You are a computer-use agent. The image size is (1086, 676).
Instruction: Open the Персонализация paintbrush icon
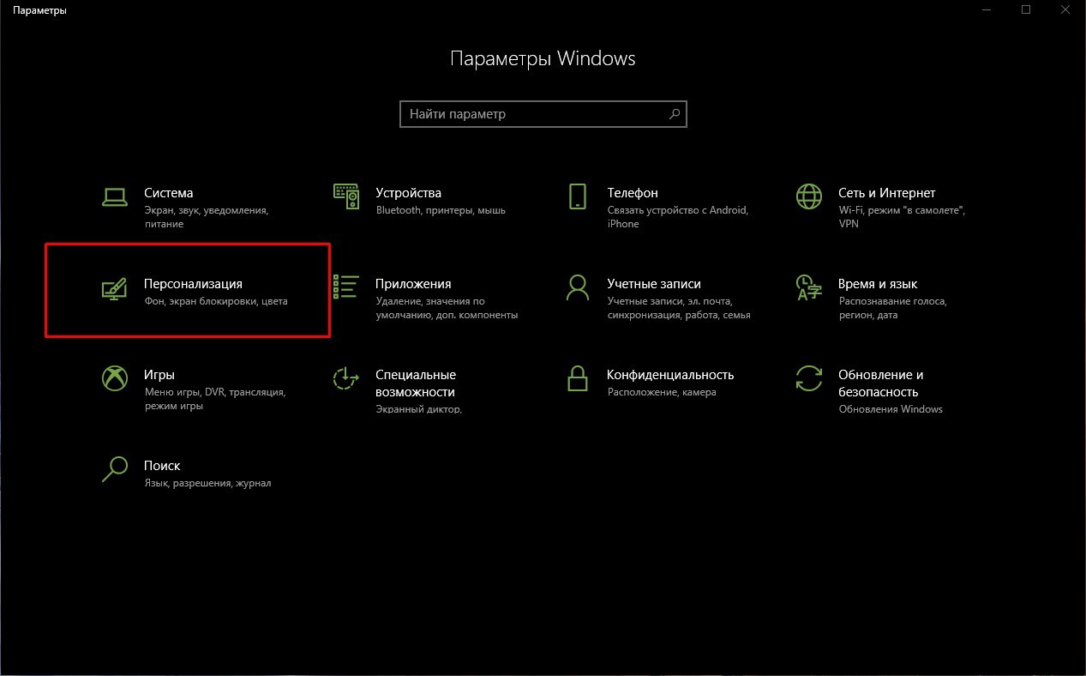point(115,288)
